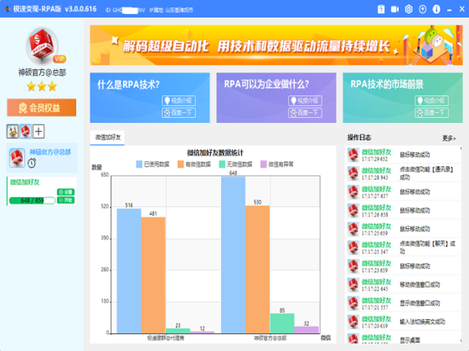
Task: Toggle 无微信数据 green legend series
Action: coord(235,164)
